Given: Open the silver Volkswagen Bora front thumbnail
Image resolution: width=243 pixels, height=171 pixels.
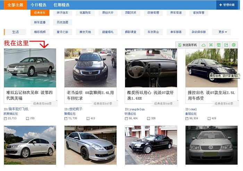Looking at the screenshot, I should 211,145.
